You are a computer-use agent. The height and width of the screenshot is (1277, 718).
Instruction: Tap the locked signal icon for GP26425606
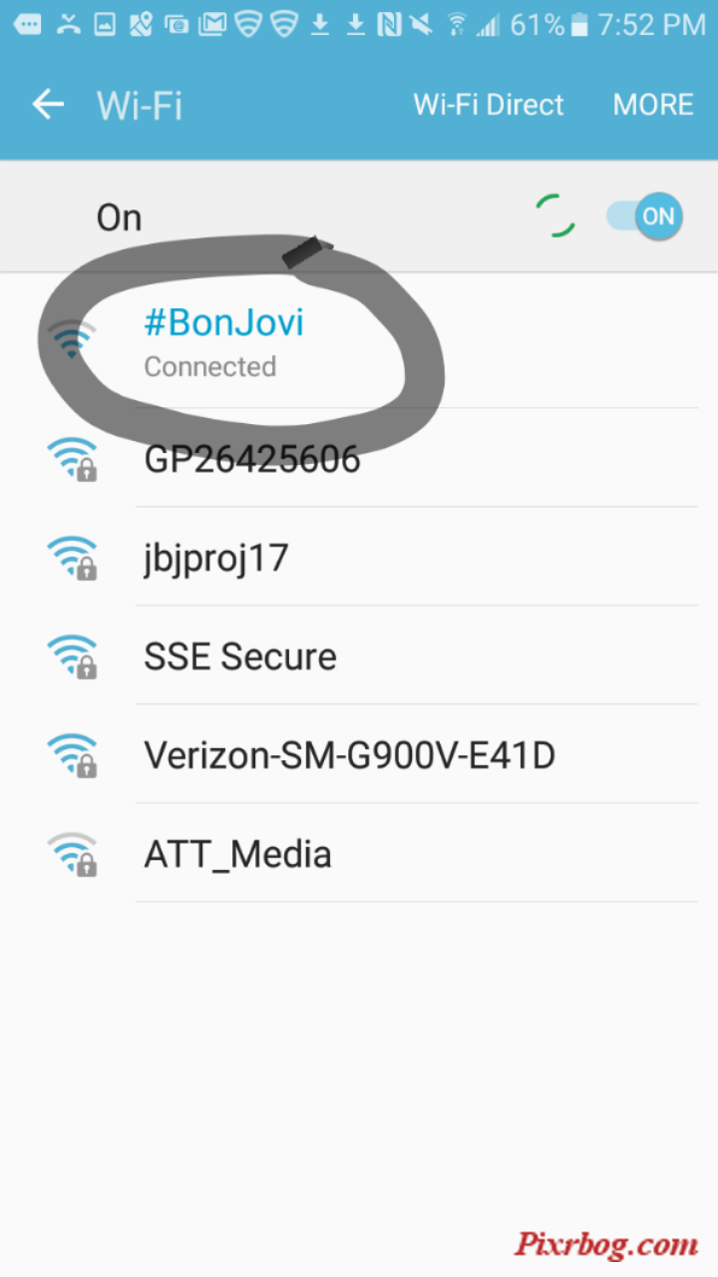72,459
